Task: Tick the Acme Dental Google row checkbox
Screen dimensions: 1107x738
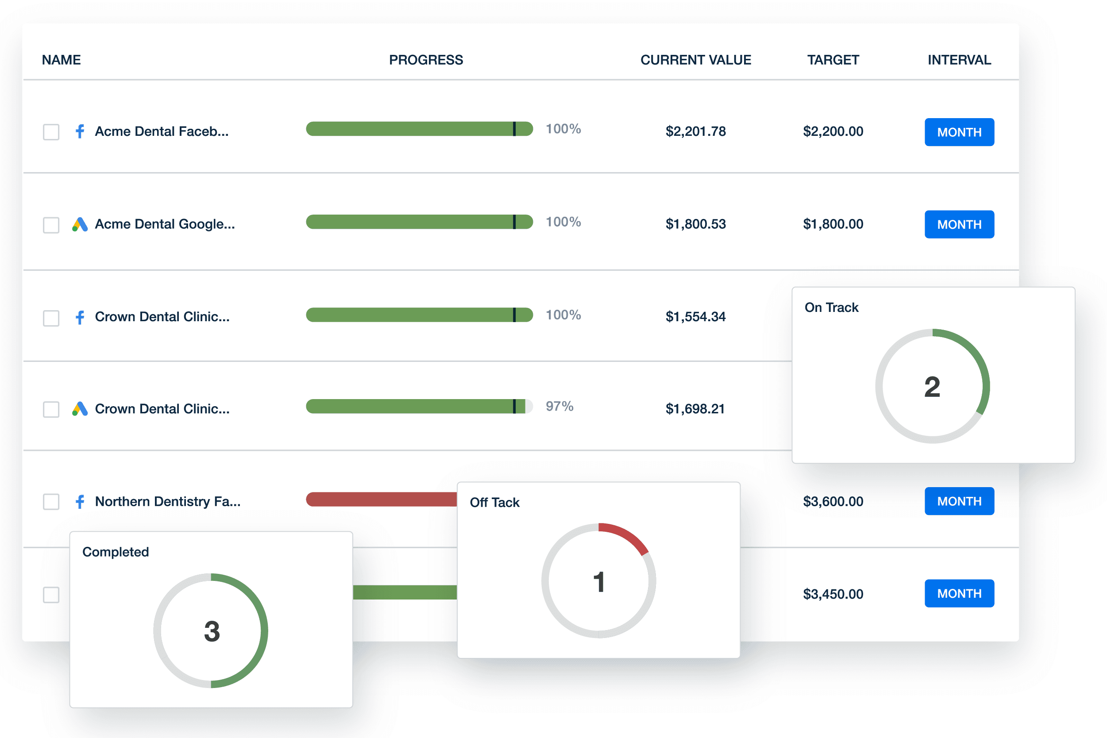Action: pos(51,225)
